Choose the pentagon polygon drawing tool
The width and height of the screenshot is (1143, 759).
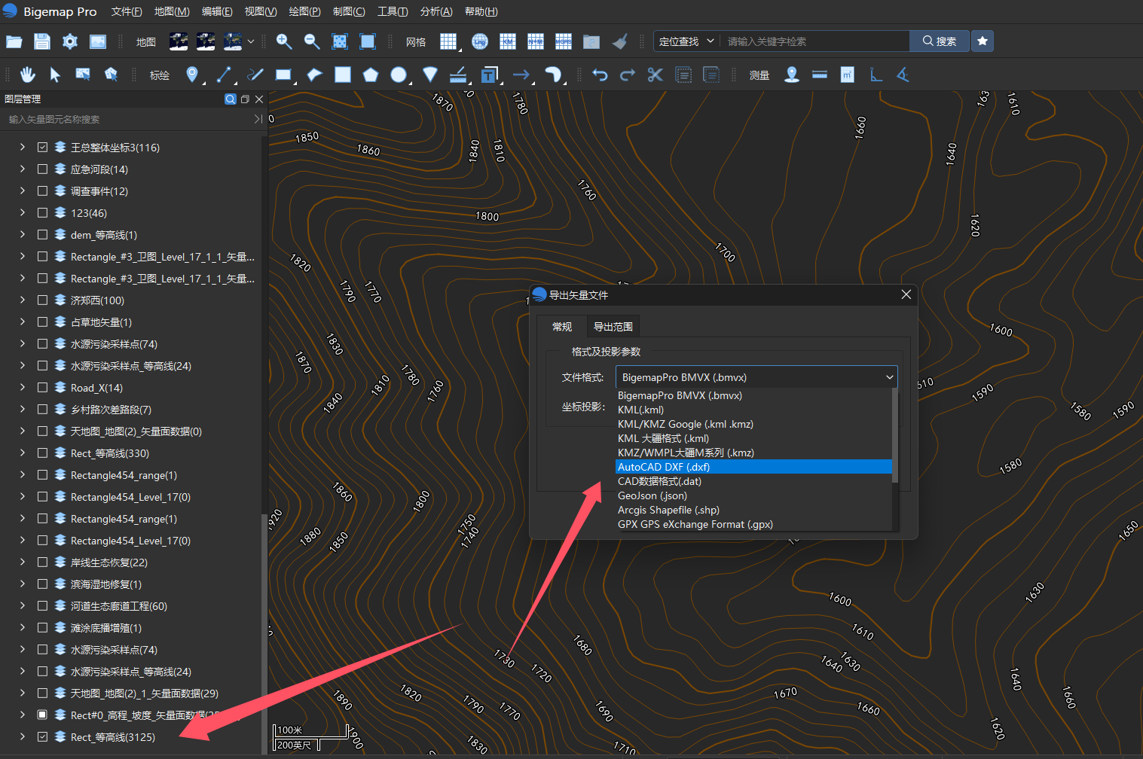pyautogui.click(x=370, y=75)
